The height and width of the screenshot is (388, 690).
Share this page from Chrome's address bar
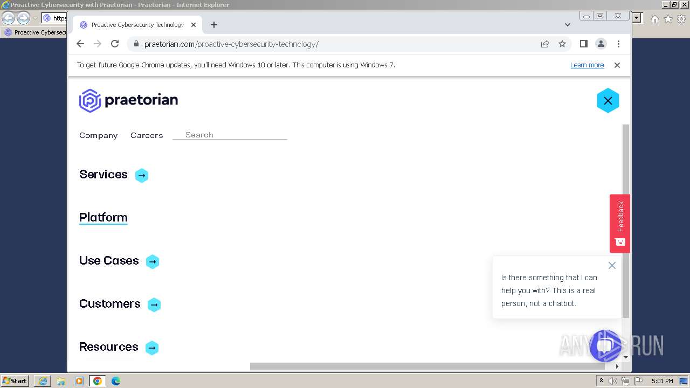click(545, 44)
